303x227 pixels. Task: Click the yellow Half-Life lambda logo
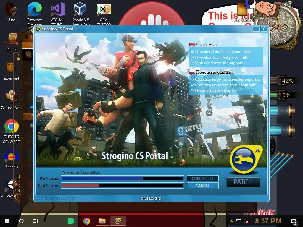(x=246, y=159)
